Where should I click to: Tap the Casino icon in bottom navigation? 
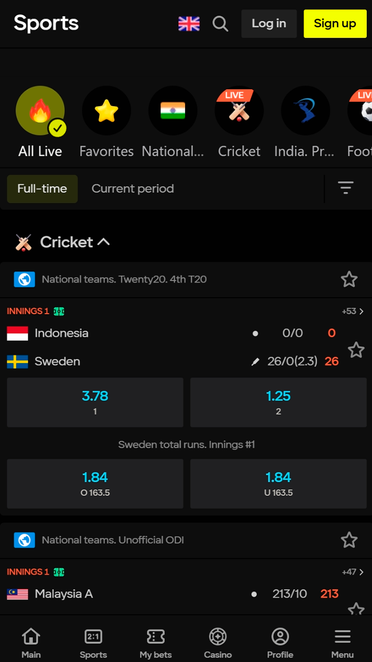(x=218, y=637)
